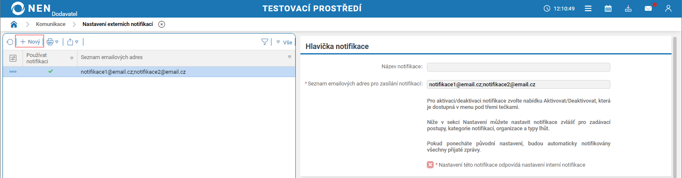This screenshot has height=178, width=682.
Task: Refresh the notifications list
Action: click(x=10, y=42)
